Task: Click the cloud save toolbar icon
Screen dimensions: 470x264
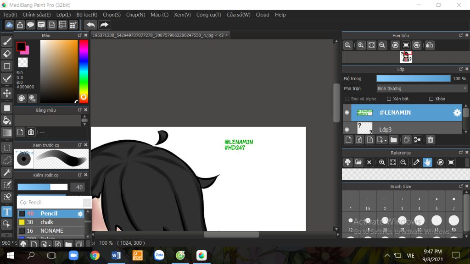Action: click(x=9, y=25)
